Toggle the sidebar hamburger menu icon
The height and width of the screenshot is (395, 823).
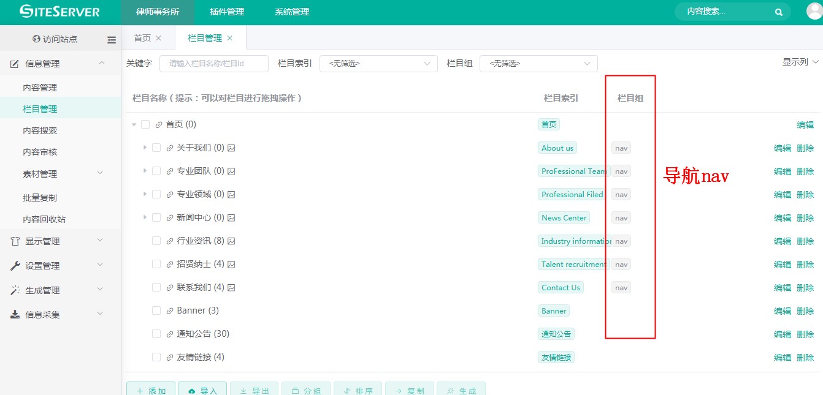(112, 40)
